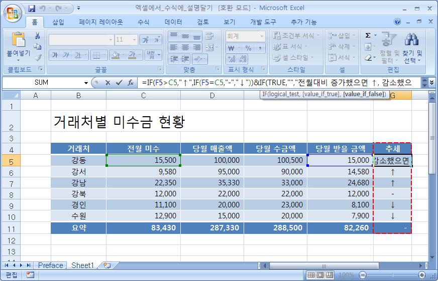
Task: Toggle underline formatting
Action: [x=77, y=55]
